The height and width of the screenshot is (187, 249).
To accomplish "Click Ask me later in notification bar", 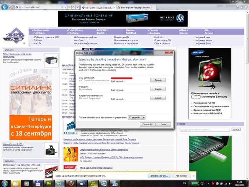I will 181,176.
